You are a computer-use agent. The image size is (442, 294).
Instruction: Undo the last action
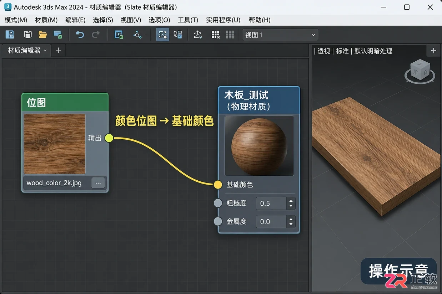coord(80,35)
